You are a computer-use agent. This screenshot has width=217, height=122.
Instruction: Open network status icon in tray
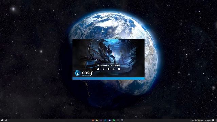point(199,120)
